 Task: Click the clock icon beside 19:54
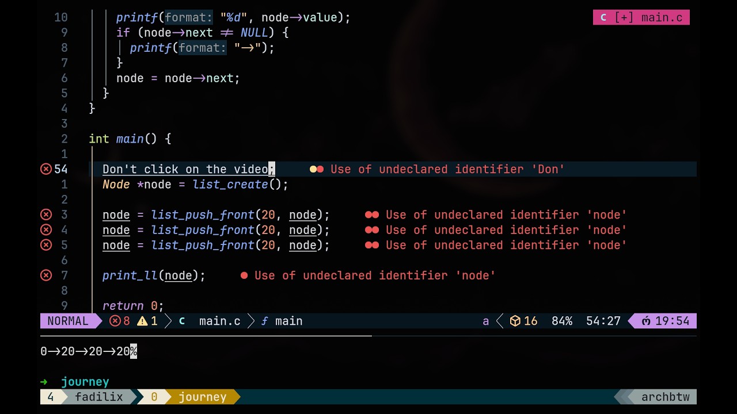(x=646, y=321)
